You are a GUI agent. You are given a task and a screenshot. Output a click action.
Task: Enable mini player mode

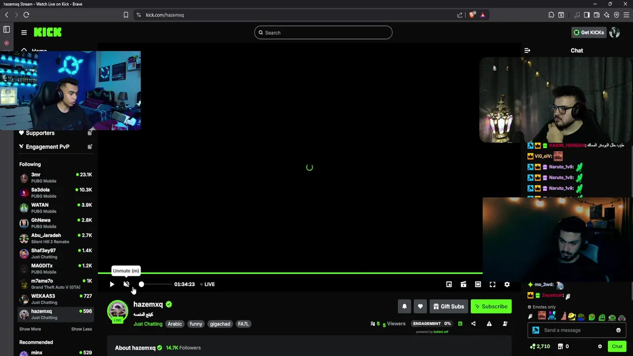(449, 284)
